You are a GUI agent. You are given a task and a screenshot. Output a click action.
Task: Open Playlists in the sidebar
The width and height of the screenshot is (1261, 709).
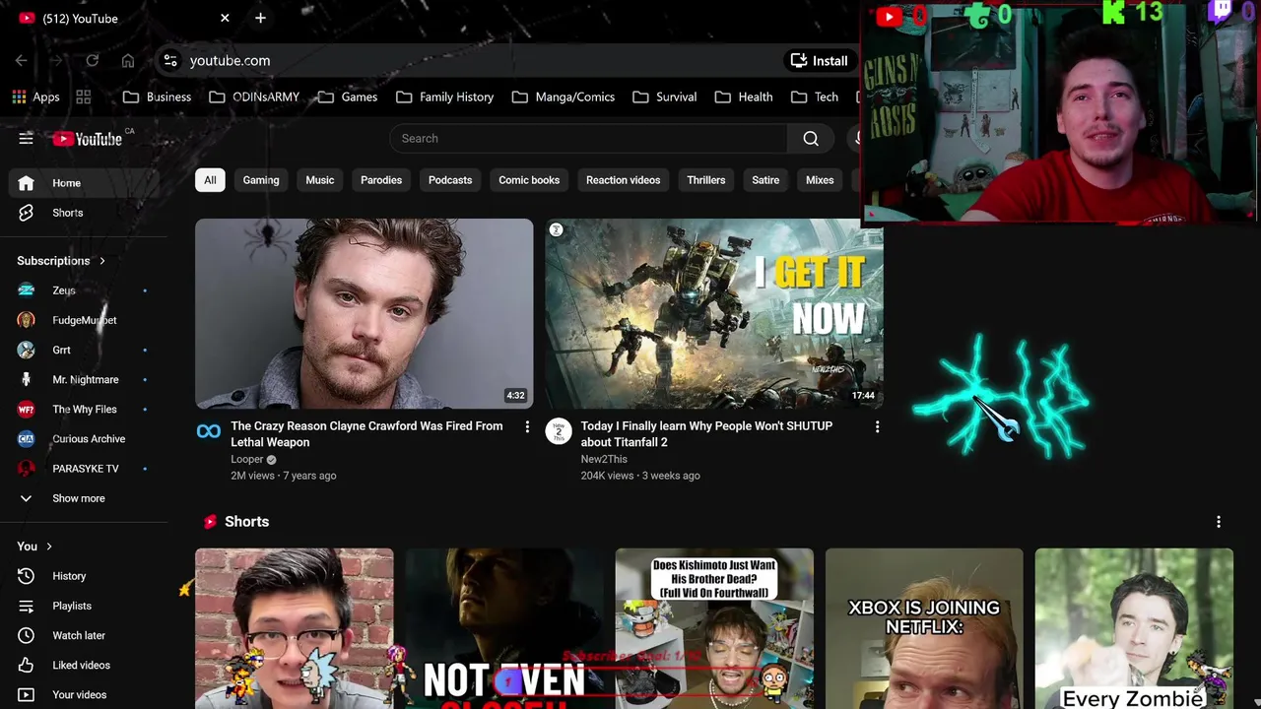point(84,606)
